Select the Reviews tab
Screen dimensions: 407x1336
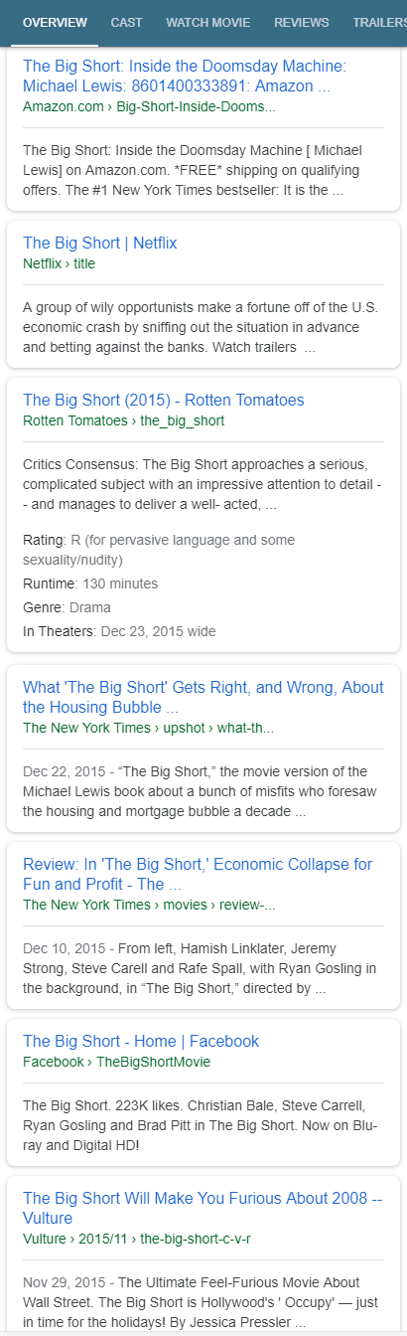click(x=302, y=22)
